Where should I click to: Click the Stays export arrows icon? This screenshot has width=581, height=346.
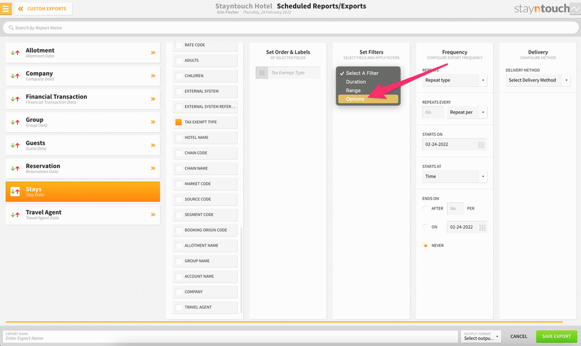(x=15, y=192)
